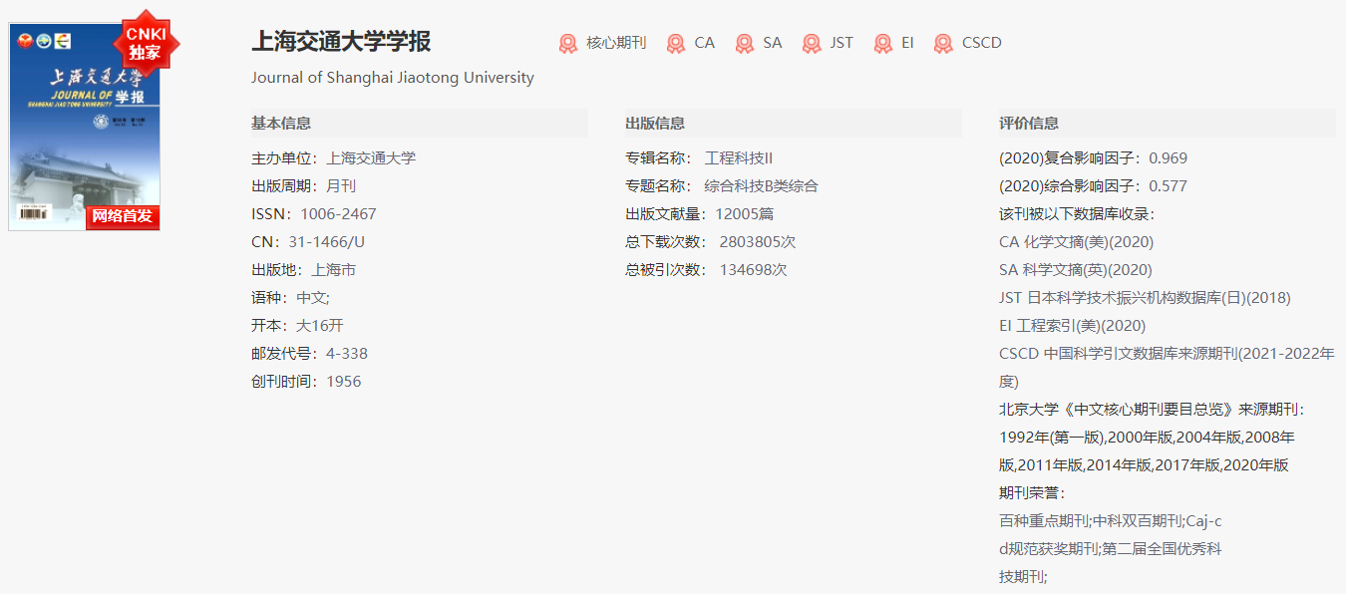Click the 该刊被以下数据库收录 heading

point(1077,214)
